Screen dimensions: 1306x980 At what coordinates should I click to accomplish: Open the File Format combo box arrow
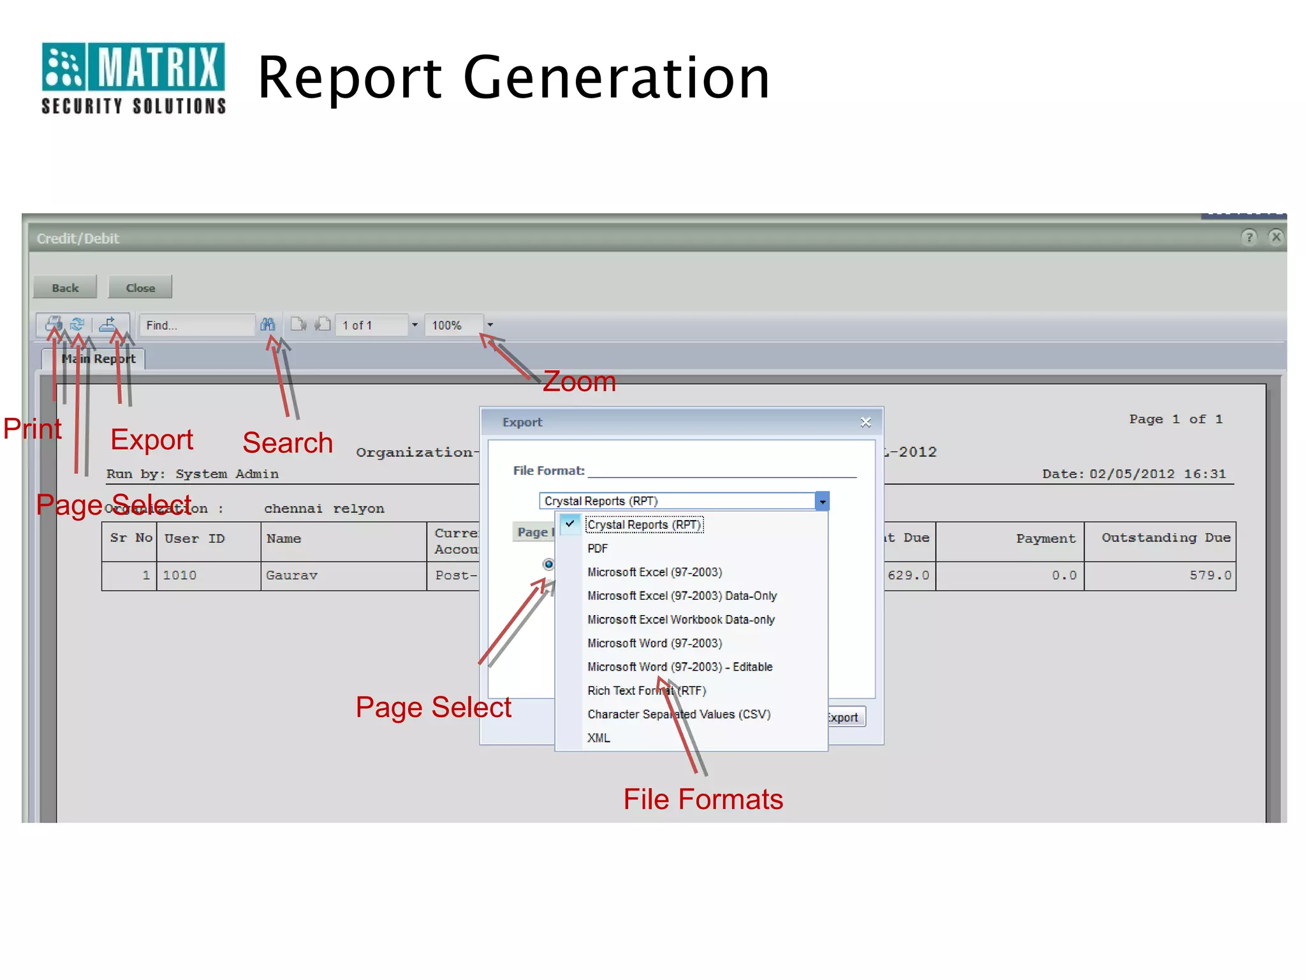[x=822, y=501]
